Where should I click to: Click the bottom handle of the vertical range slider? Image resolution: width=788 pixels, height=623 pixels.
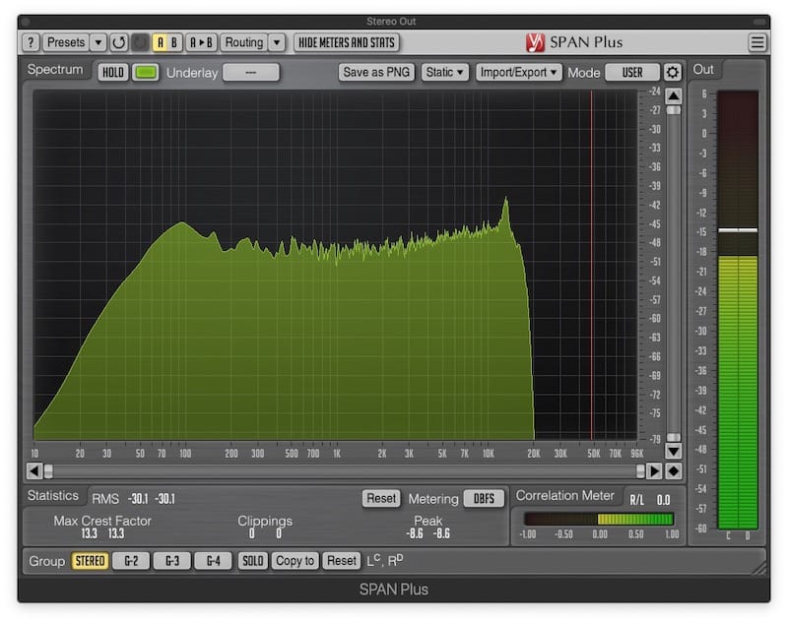pyautogui.click(x=674, y=437)
